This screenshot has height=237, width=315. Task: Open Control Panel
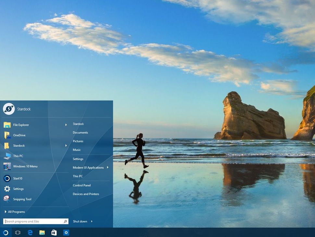click(81, 185)
